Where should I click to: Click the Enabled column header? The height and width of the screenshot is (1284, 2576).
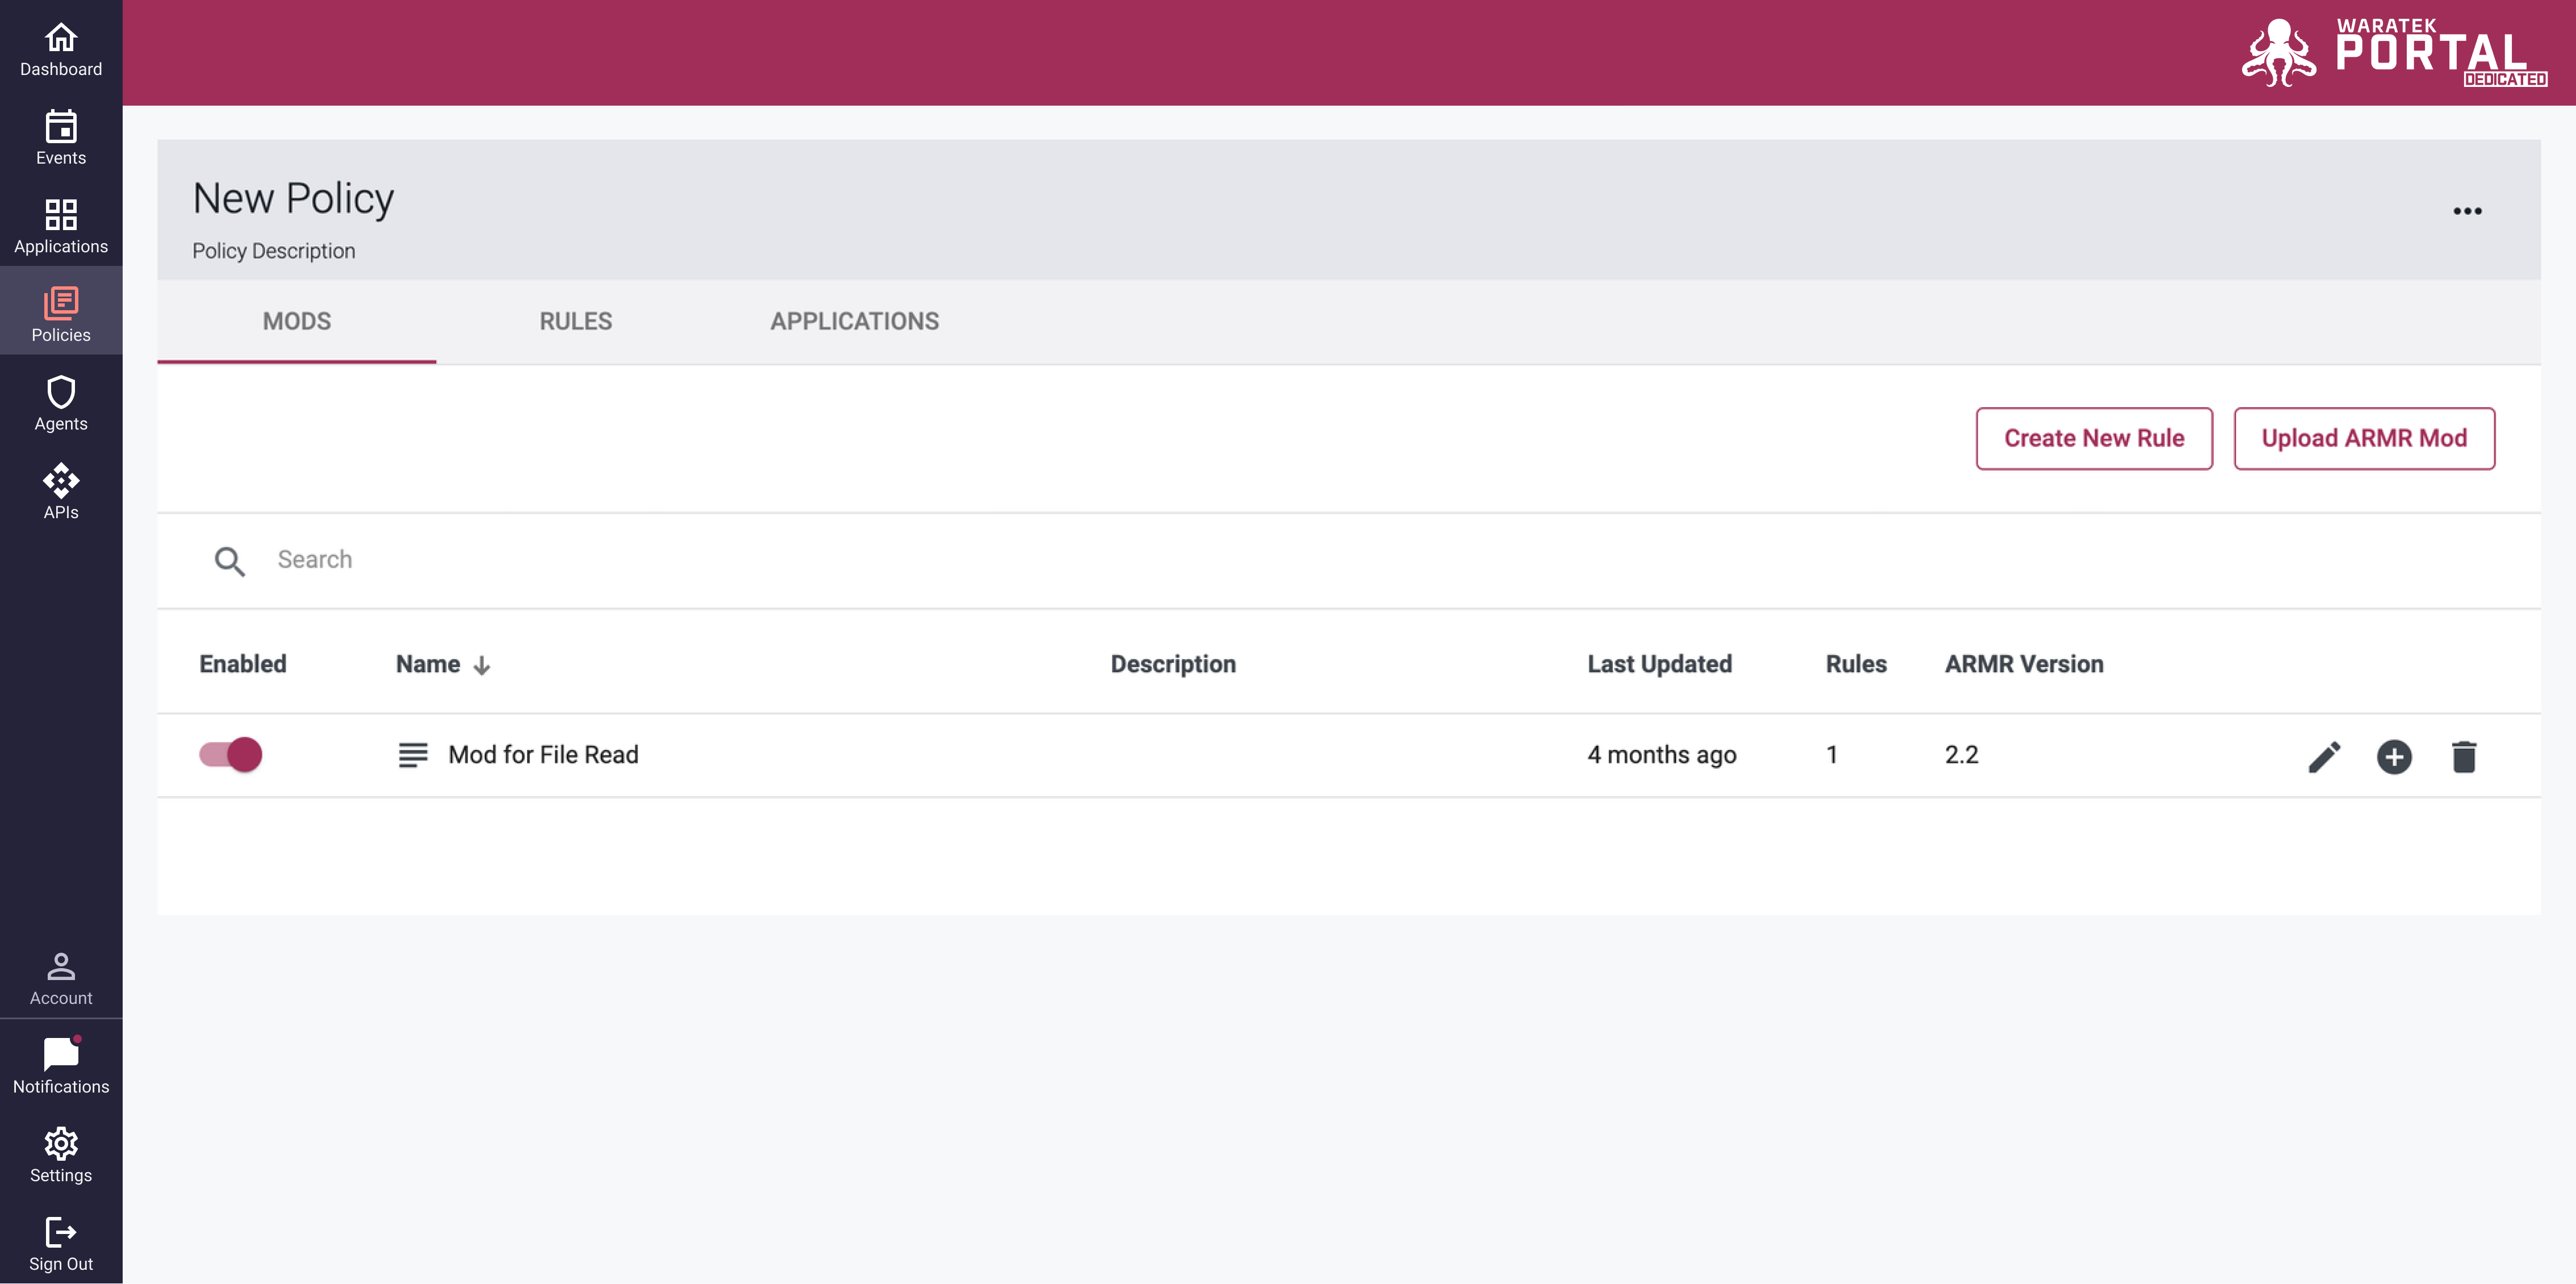point(243,665)
